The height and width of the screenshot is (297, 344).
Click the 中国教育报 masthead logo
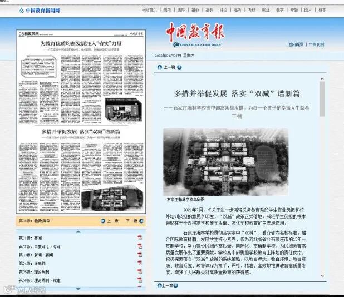pyautogui.click(x=195, y=35)
